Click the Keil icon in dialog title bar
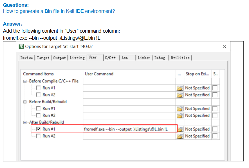This screenshot has height=168, width=249. click(x=21, y=46)
